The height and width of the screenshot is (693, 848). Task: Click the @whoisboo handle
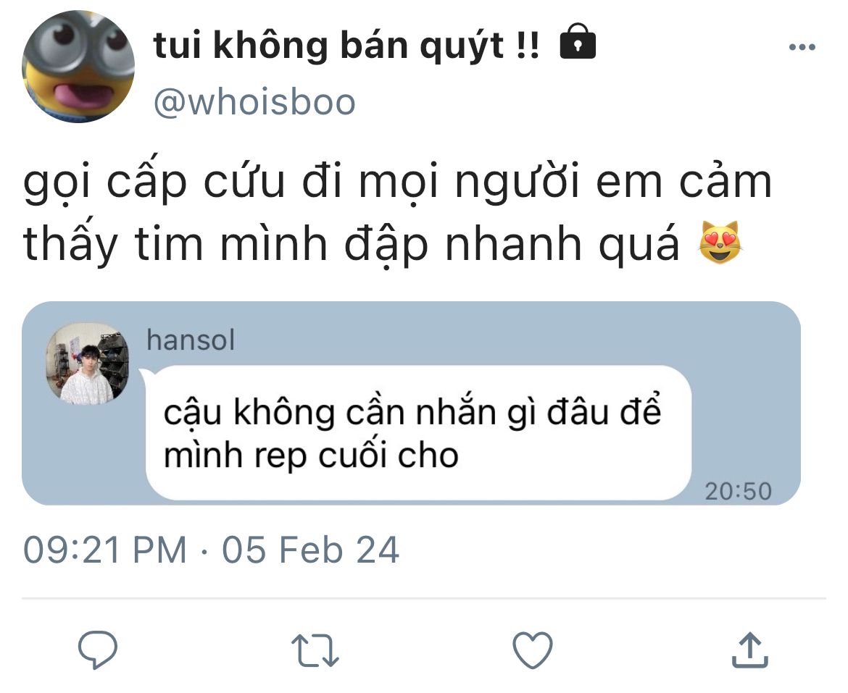pyautogui.click(x=254, y=101)
